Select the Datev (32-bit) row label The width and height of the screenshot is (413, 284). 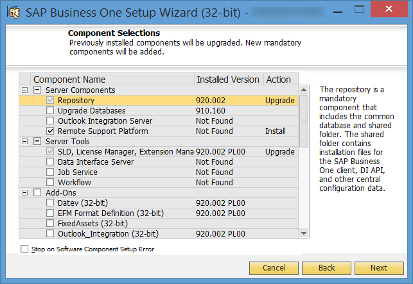[83, 203]
